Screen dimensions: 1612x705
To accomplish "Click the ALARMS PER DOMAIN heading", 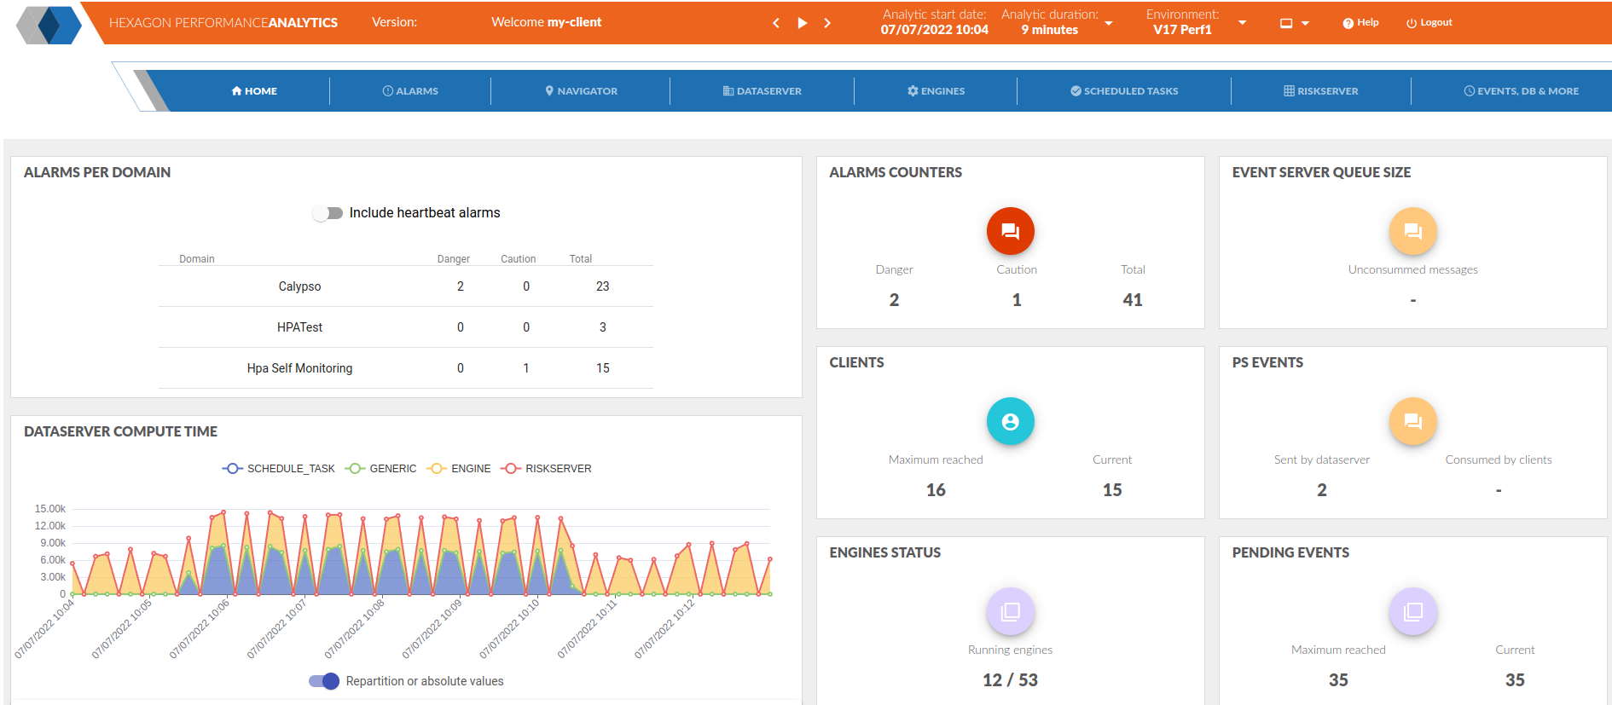I will click(97, 172).
